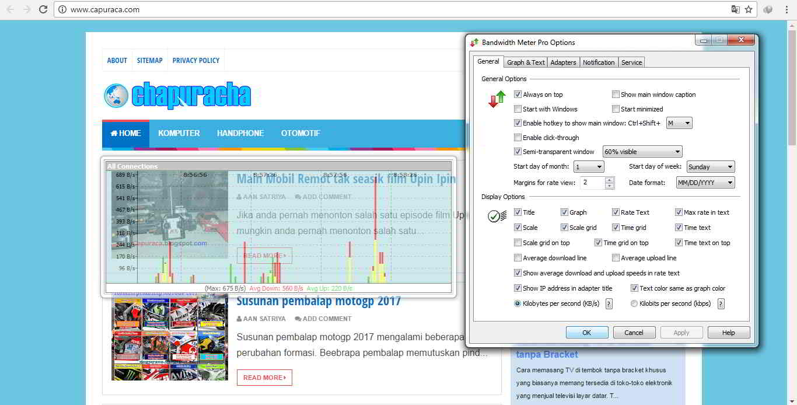
Task: Open the Chrome three-dot menu
Action: [785, 9]
